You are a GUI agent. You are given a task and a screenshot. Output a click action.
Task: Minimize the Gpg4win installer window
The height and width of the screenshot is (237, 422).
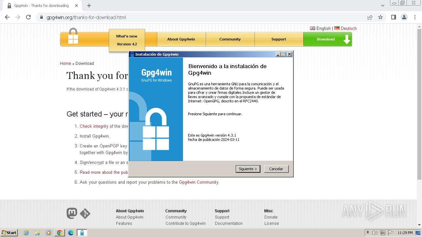point(278,54)
